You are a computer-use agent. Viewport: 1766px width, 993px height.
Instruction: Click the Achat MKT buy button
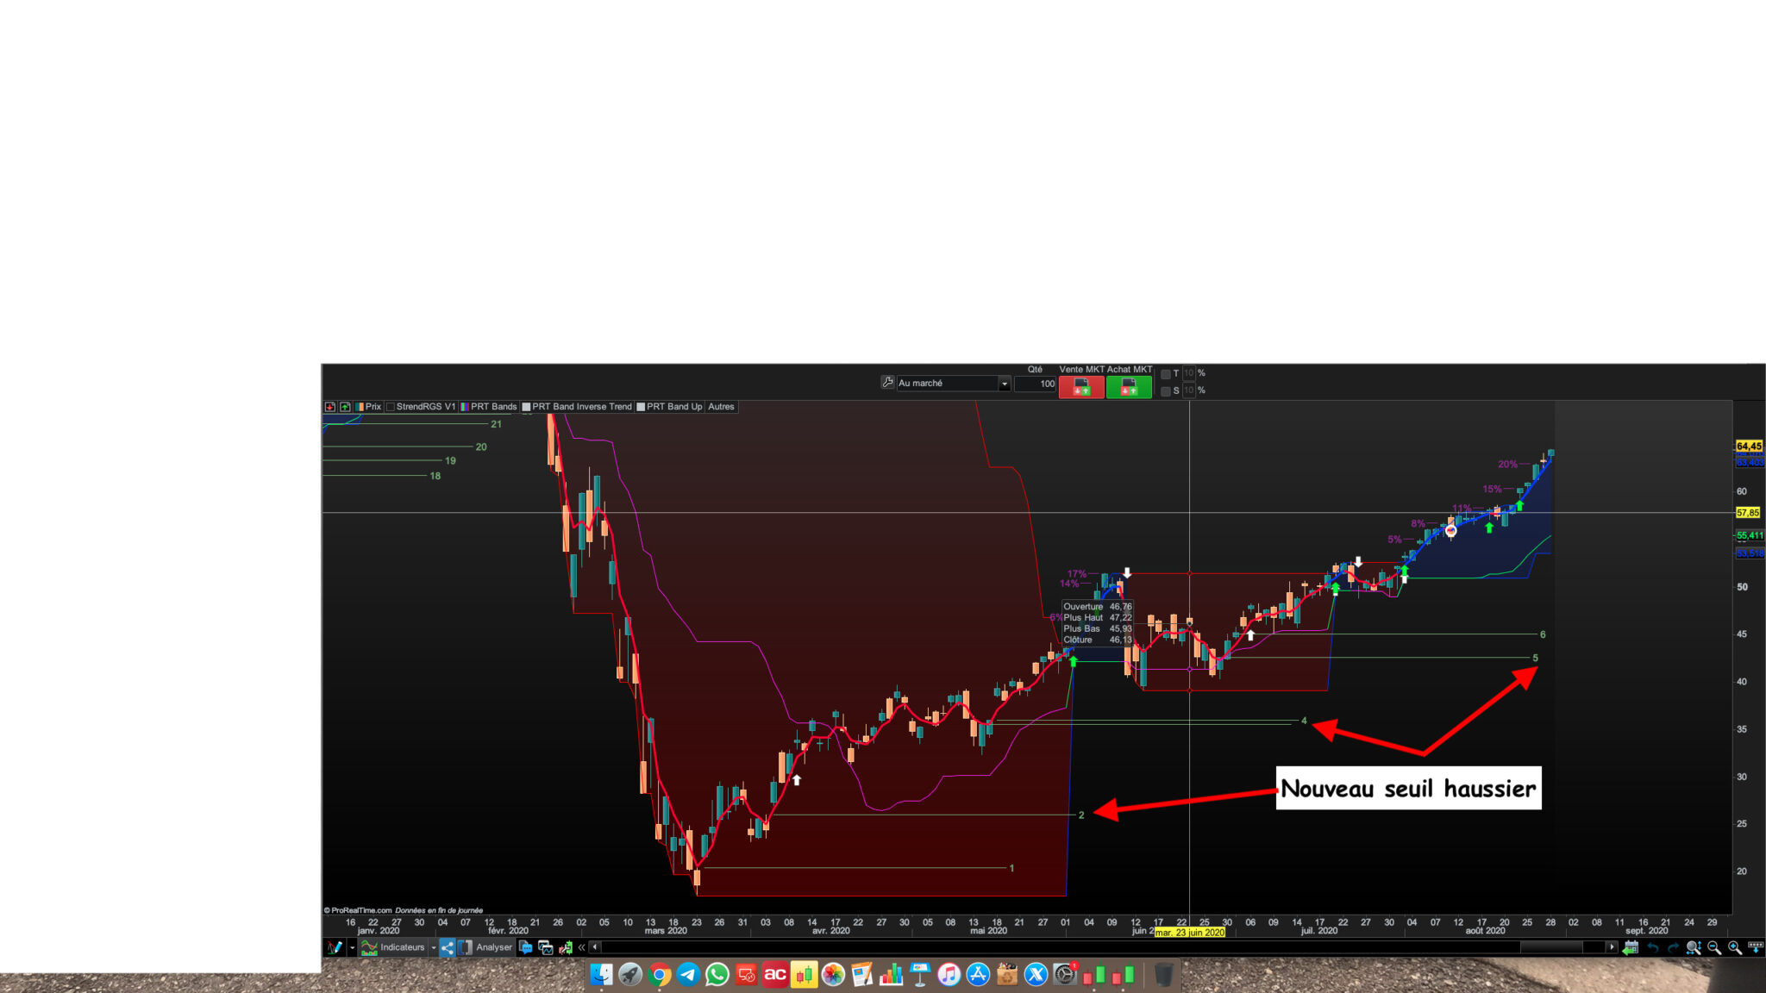coord(1129,388)
